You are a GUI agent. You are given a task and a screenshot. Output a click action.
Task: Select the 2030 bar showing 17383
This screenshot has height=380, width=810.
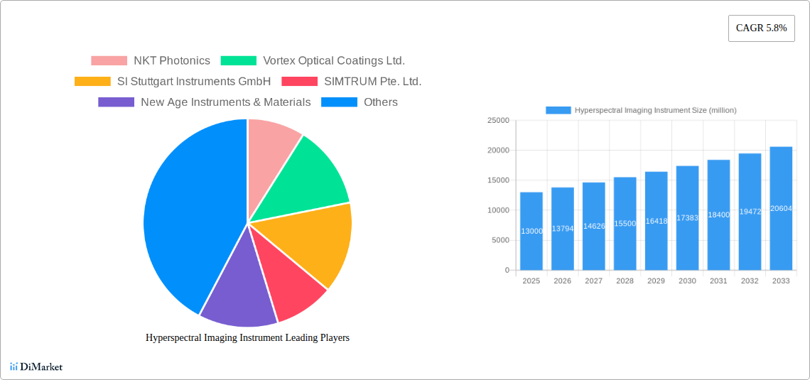pos(687,218)
